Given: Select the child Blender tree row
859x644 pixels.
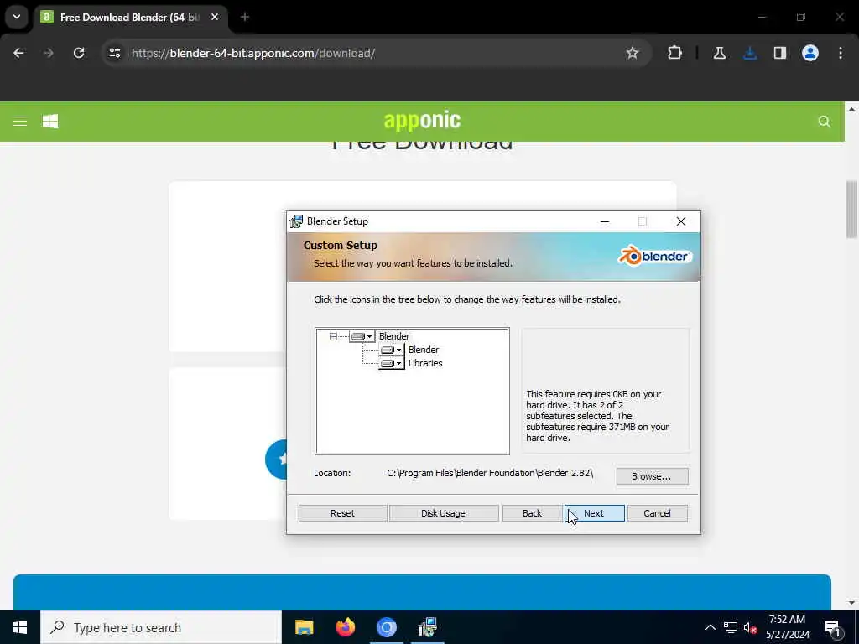Looking at the screenshot, I should [x=424, y=350].
